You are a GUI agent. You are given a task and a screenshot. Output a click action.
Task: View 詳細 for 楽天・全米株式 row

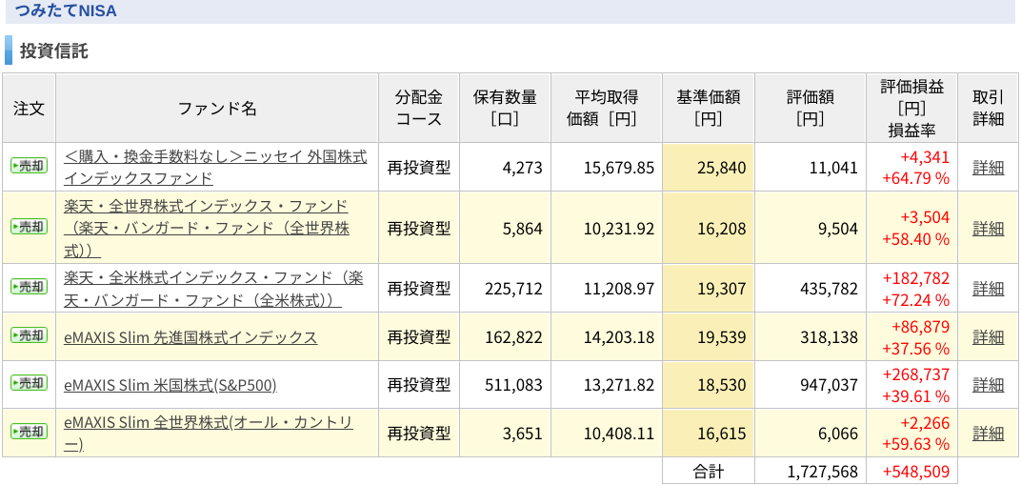[x=988, y=288]
